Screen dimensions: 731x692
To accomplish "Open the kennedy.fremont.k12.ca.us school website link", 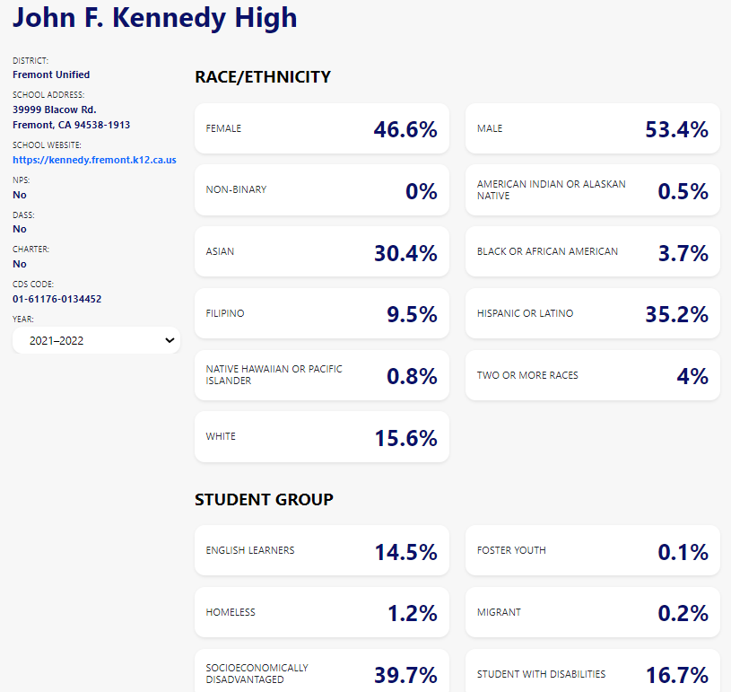I will pos(94,160).
